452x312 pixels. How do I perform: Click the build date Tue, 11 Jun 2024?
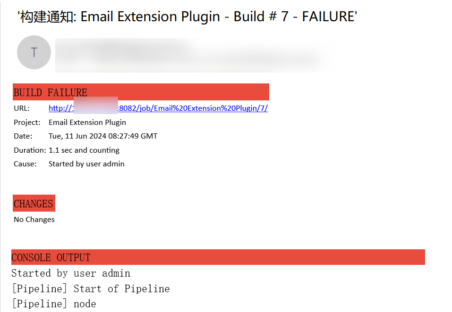pos(103,136)
